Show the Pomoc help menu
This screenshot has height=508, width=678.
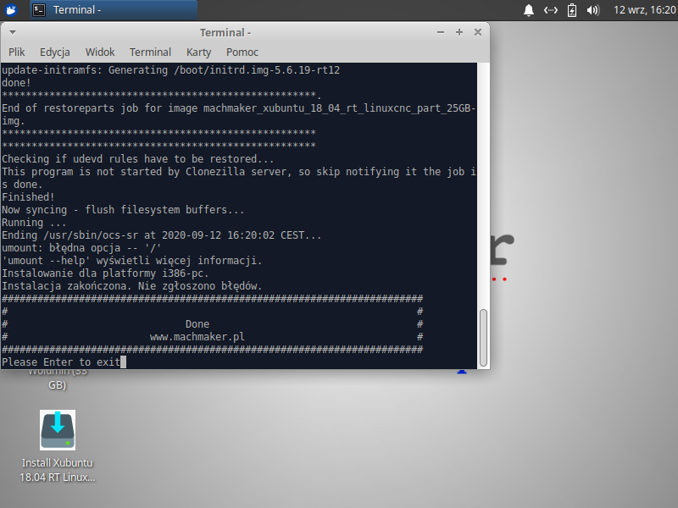[242, 52]
